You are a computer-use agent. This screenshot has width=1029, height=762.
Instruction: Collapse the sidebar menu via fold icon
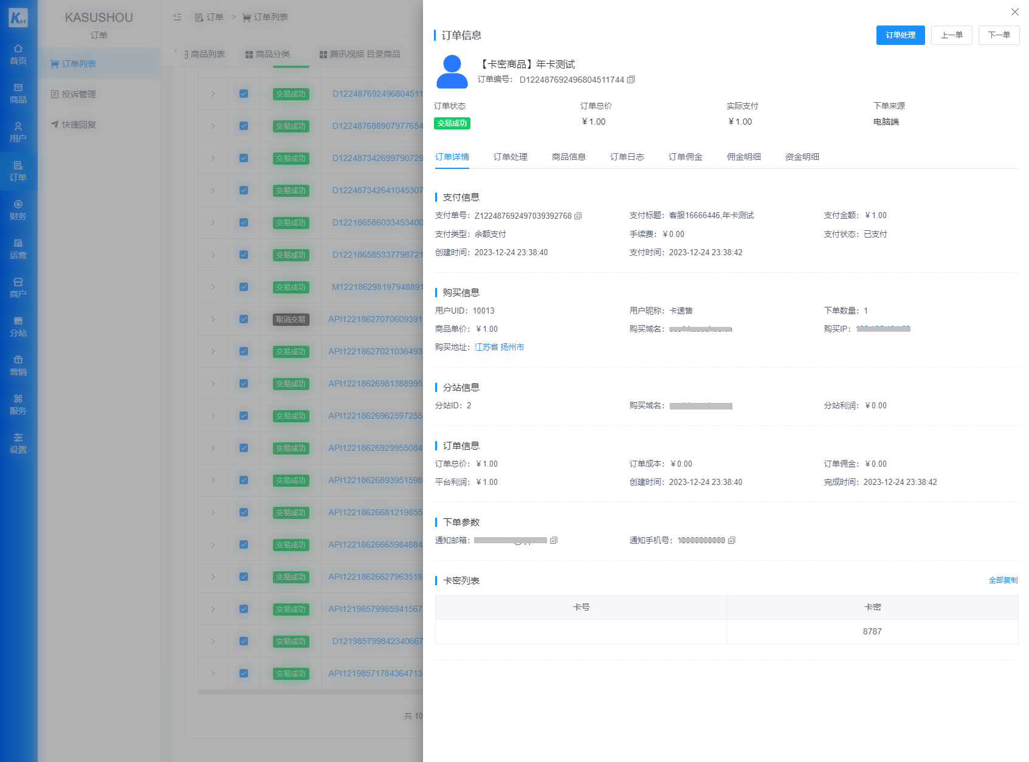click(x=177, y=17)
